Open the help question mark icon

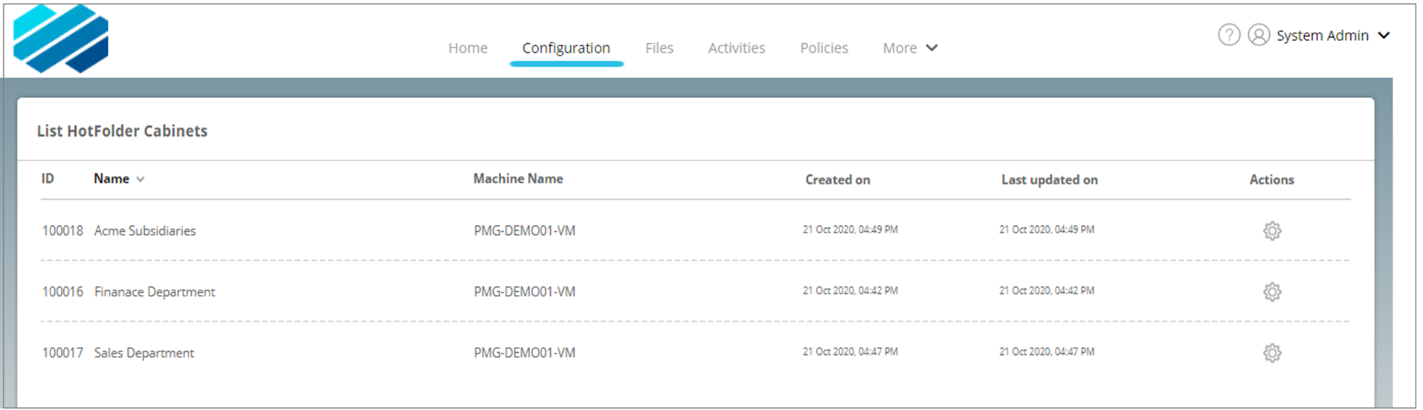pos(1229,35)
